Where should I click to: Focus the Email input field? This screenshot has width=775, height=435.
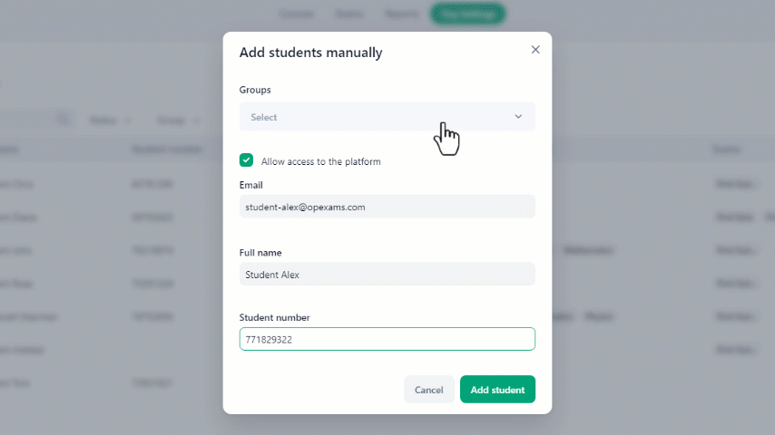387,207
